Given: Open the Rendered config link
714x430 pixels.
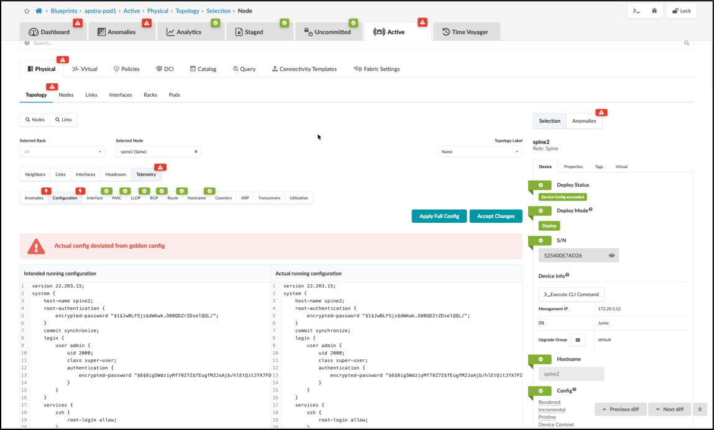Looking at the screenshot, I should coord(549,402).
